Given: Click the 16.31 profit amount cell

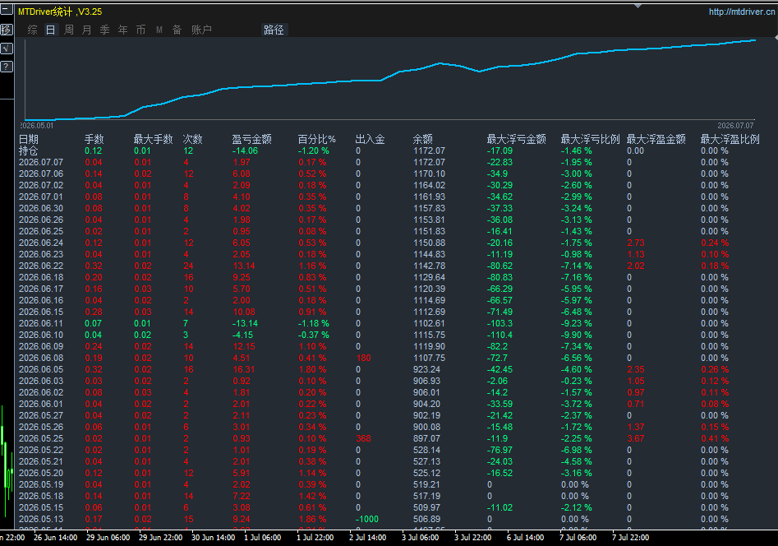Looking at the screenshot, I should pos(244,370).
